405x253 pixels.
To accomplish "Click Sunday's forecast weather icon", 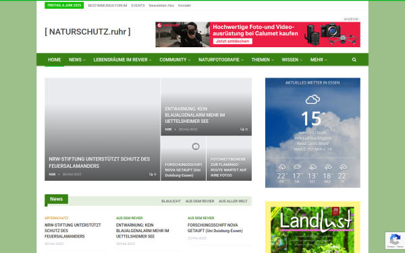I will coord(313,167).
